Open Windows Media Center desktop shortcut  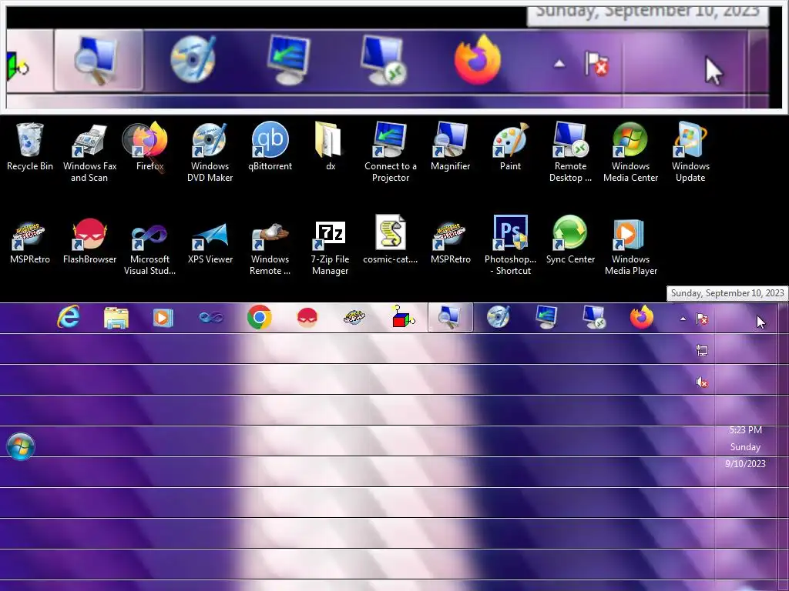click(630, 152)
